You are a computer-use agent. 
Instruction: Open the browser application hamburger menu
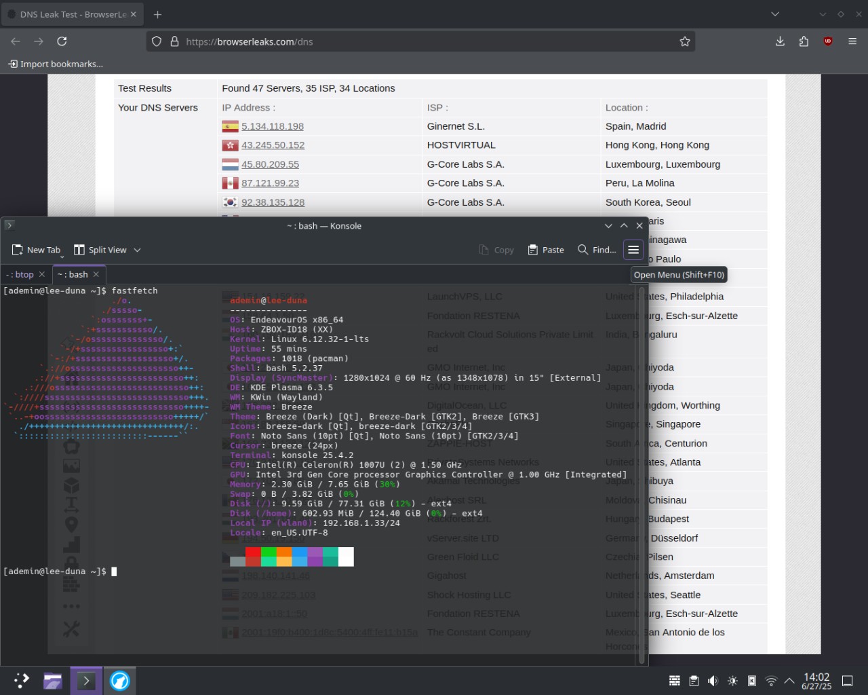pos(852,41)
